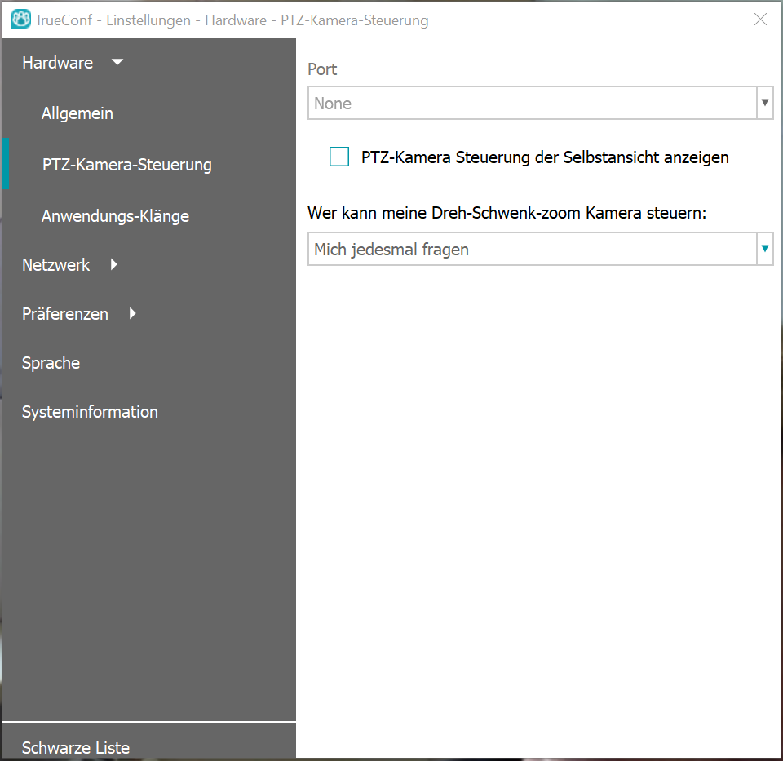The width and height of the screenshot is (783, 761).
Task: Select the 'Mich jedesmal fragen' combo box
Action: click(x=540, y=249)
